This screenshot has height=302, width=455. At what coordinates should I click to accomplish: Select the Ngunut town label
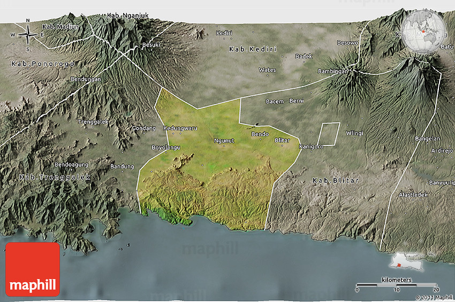pos(224,141)
